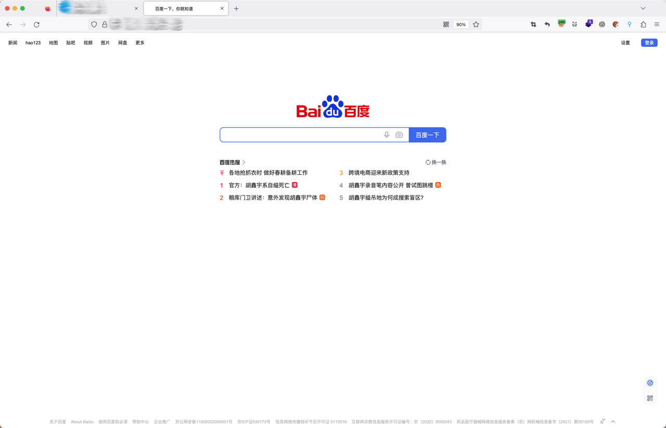Viewport: 666px width, 428px height.
Task: Refresh hot searches with 换一换
Action: (436, 162)
